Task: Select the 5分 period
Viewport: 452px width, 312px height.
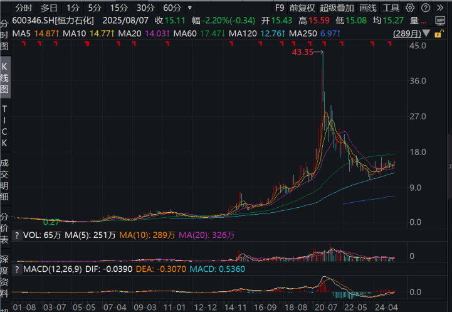Action: pos(95,8)
